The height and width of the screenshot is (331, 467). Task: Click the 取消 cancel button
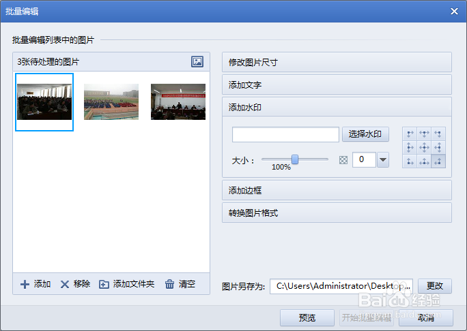426,317
